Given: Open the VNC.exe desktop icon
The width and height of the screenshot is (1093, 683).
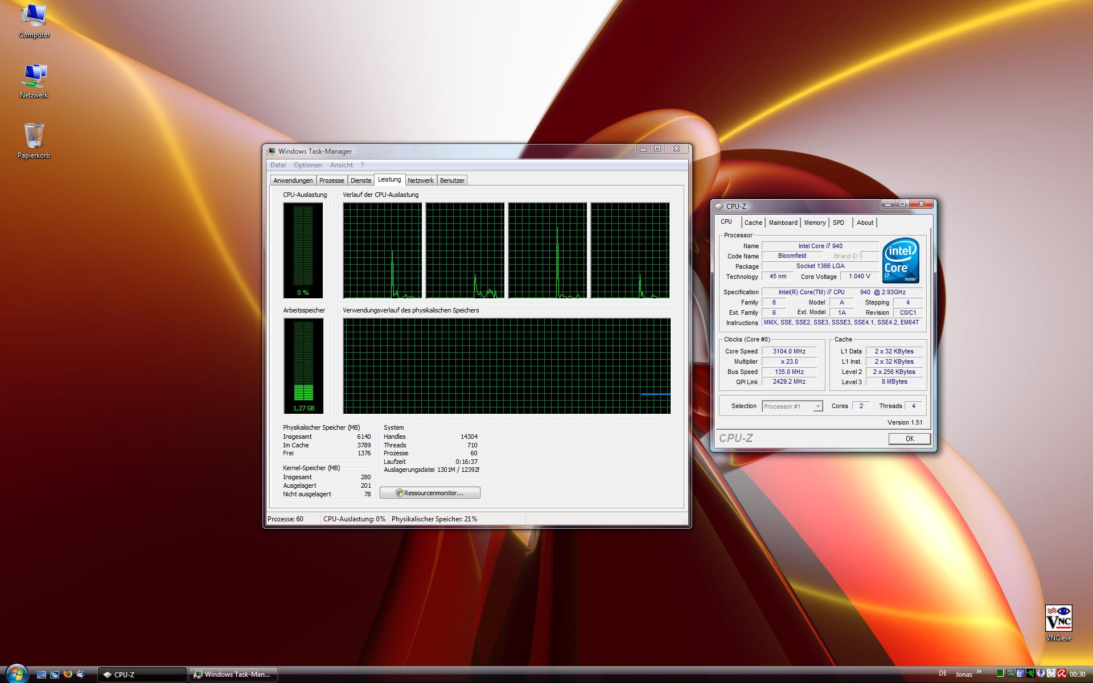Looking at the screenshot, I should (x=1058, y=619).
